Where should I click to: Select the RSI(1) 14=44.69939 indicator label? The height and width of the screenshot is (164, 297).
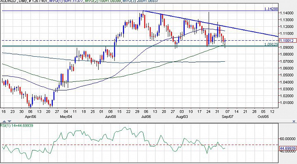click(x=16, y=125)
